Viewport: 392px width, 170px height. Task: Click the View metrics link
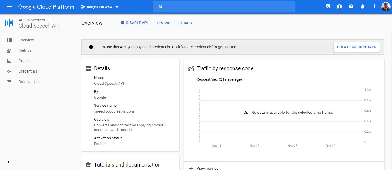click(207, 168)
